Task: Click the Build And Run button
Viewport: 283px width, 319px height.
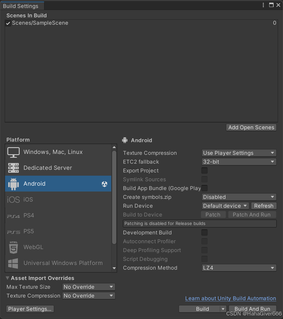Action: coord(252,309)
